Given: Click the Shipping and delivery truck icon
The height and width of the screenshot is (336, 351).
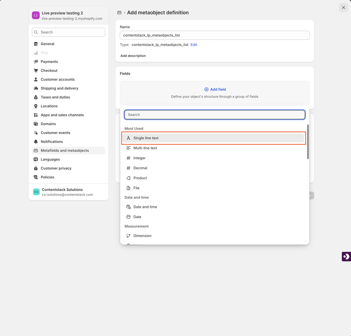Looking at the screenshot, I should pos(36,88).
